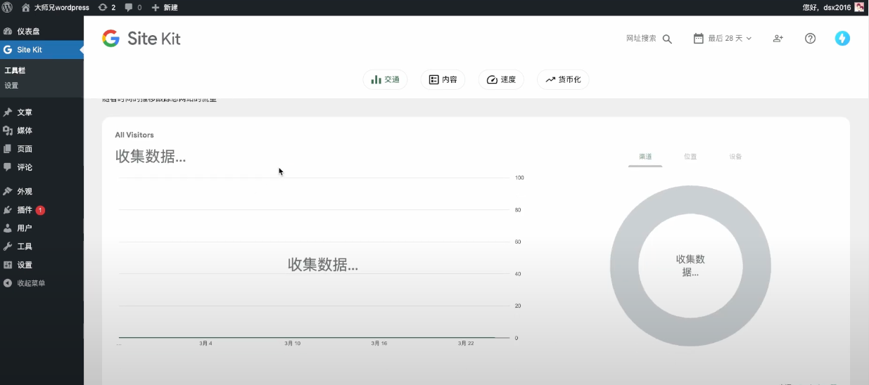Open the 设置 submenu under Site Kit
Viewport: 869px width, 385px height.
click(x=11, y=86)
